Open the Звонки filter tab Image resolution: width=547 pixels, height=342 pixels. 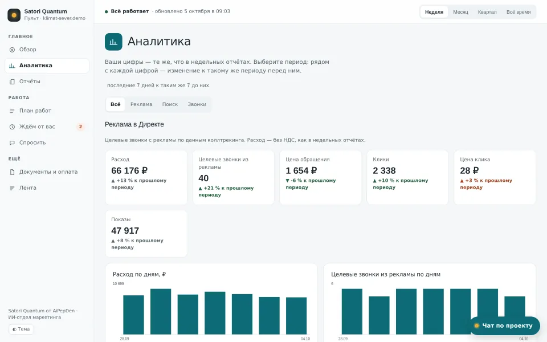(x=197, y=104)
